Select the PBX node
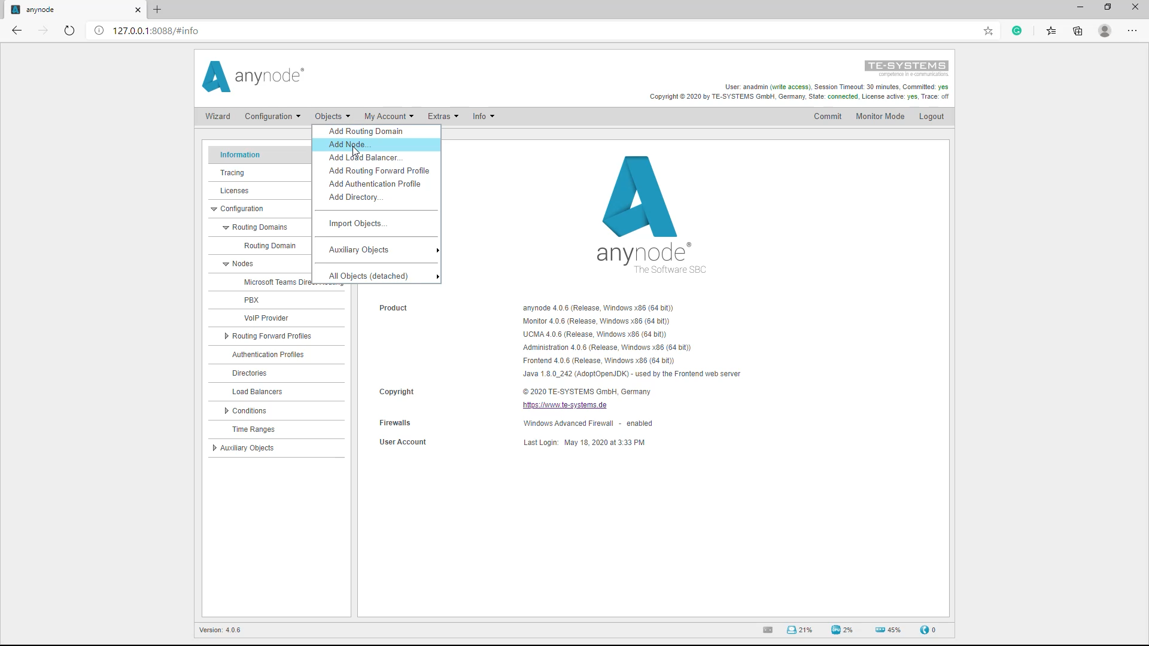 click(x=251, y=300)
